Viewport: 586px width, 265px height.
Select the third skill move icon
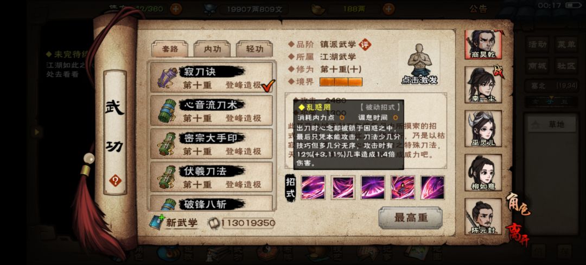tap(373, 187)
